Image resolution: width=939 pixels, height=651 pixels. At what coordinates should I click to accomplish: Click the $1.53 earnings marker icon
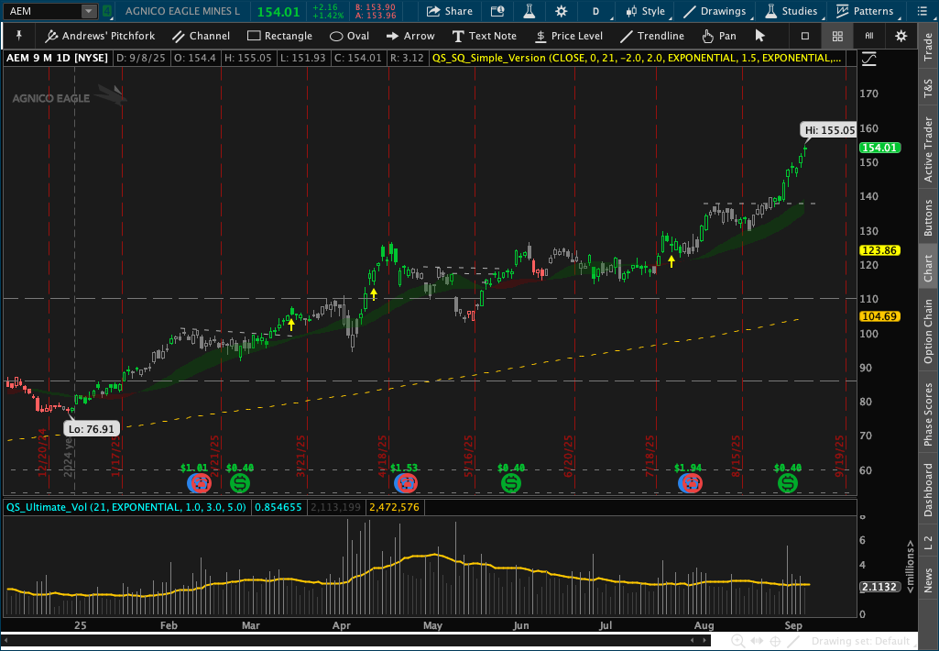[x=406, y=482]
